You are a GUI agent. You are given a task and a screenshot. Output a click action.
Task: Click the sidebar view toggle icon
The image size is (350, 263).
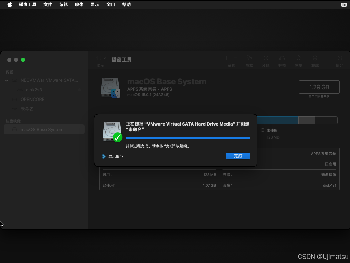tap(98, 58)
